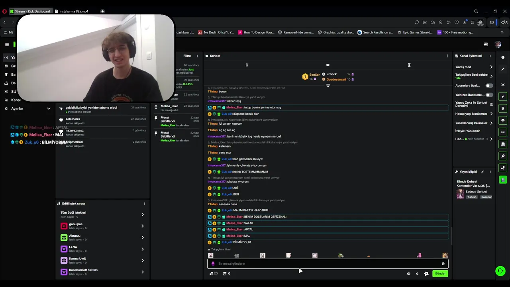Open the user avatar in dashboard header
The height and width of the screenshot is (287, 510).
pos(498,45)
